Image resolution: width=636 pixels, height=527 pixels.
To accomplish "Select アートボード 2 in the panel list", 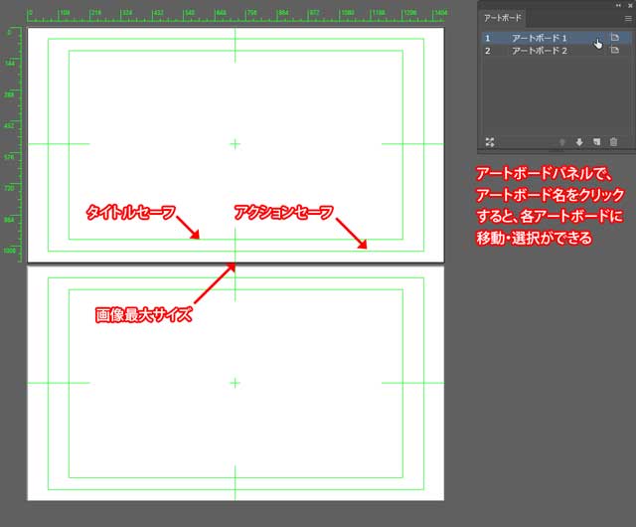I will [x=539, y=50].
